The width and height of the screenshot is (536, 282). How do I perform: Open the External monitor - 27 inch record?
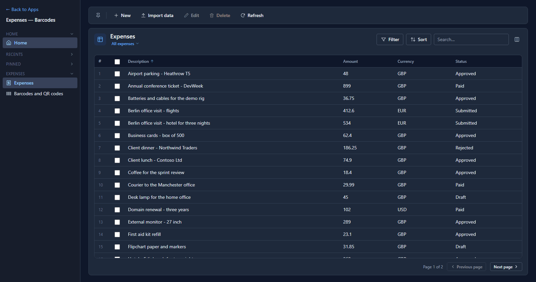point(155,222)
